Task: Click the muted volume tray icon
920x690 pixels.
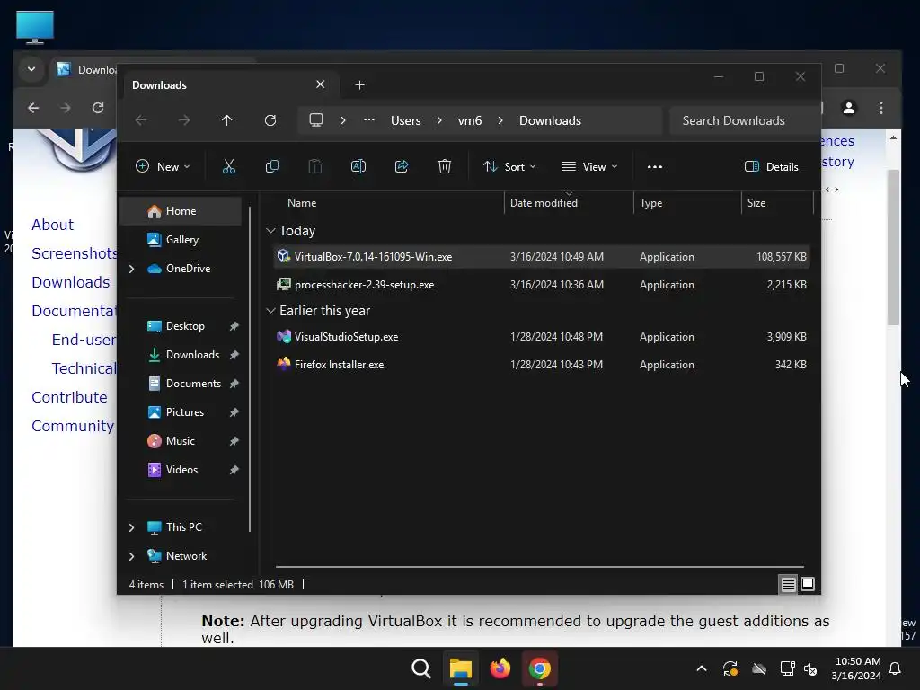Action: (x=811, y=668)
